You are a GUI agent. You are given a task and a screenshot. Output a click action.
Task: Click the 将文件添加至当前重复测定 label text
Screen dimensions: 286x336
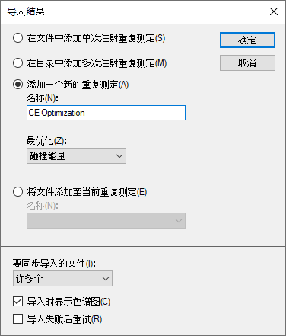coord(87,192)
